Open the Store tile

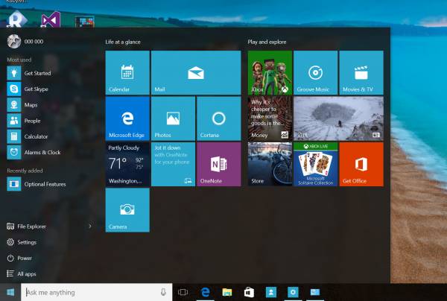pos(270,165)
